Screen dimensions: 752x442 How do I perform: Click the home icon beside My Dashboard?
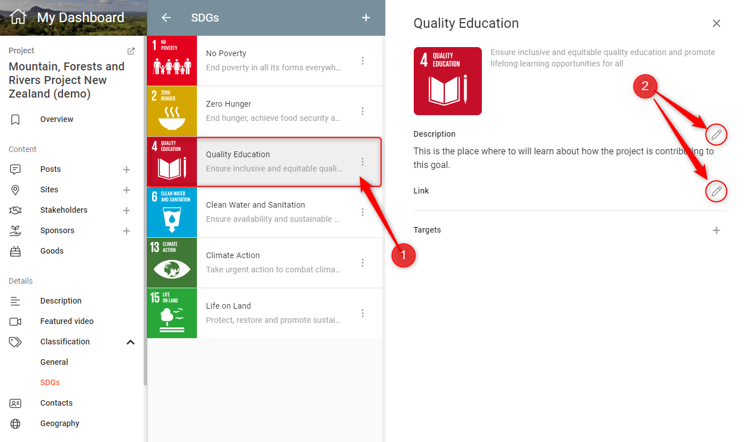click(x=18, y=17)
